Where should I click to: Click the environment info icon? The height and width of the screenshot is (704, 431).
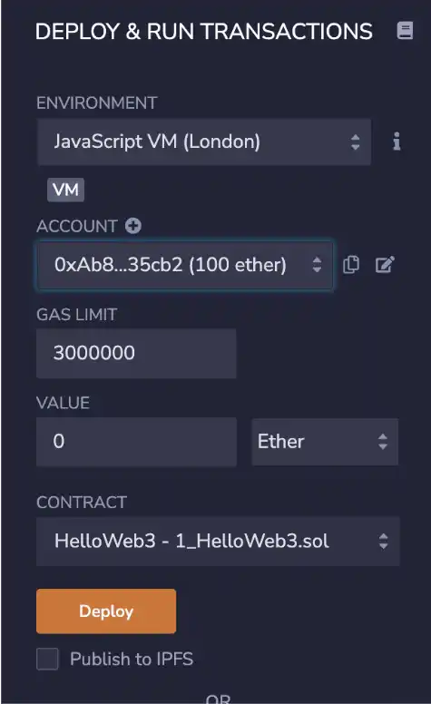pyautogui.click(x=397, y=142)
